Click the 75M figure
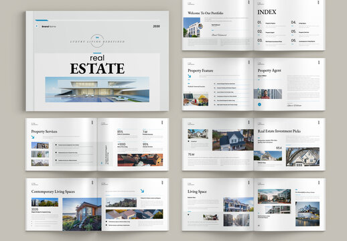347x241 pixels. (x=191, y=154)
